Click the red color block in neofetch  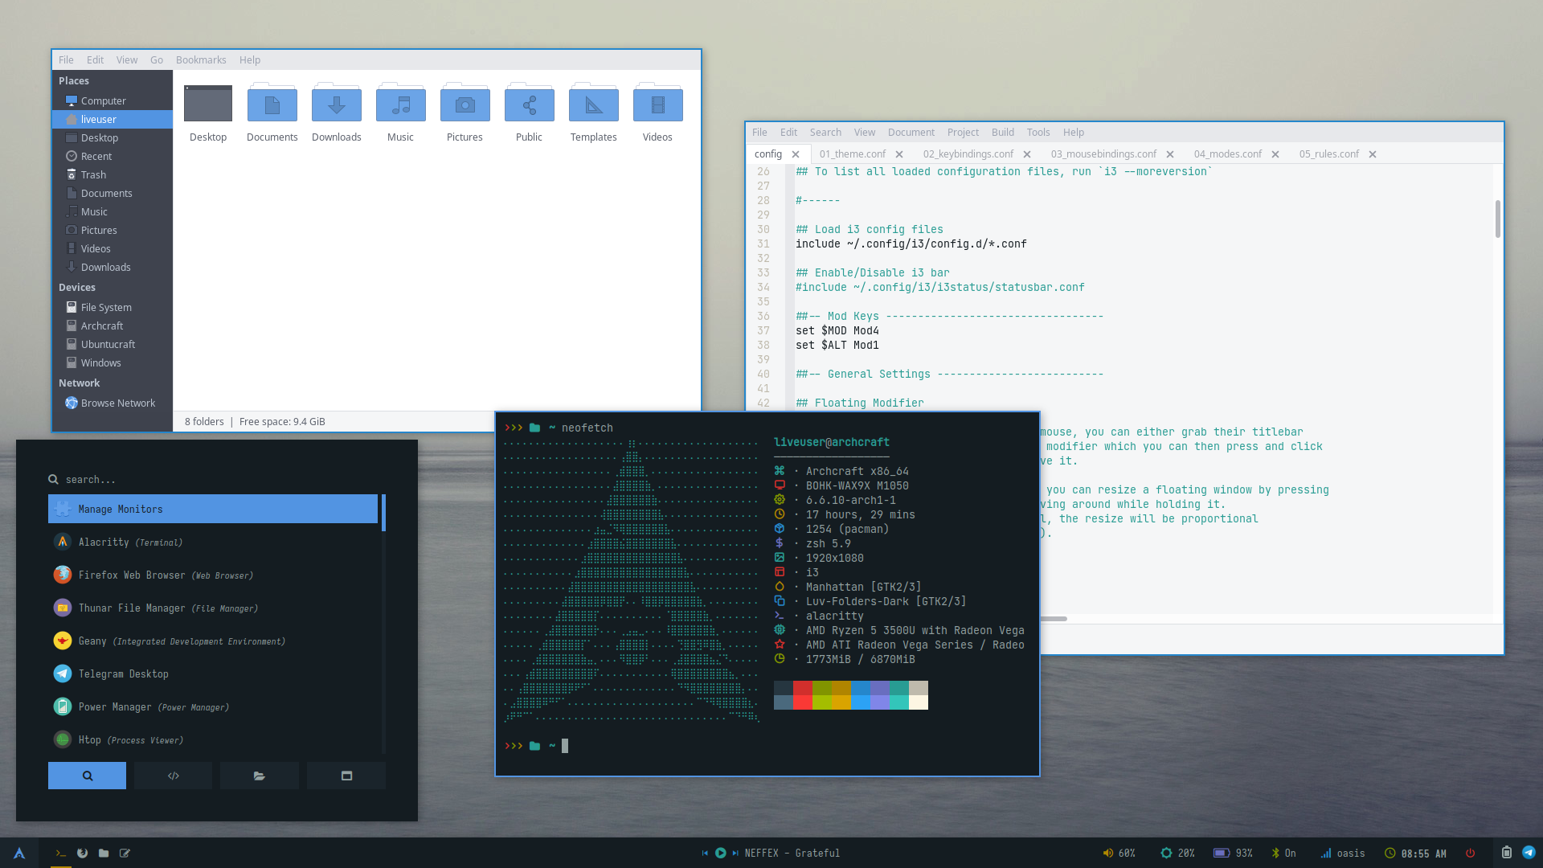click(802, 688)
